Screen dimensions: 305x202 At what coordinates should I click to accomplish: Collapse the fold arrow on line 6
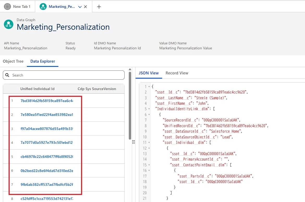click(149, 115)
